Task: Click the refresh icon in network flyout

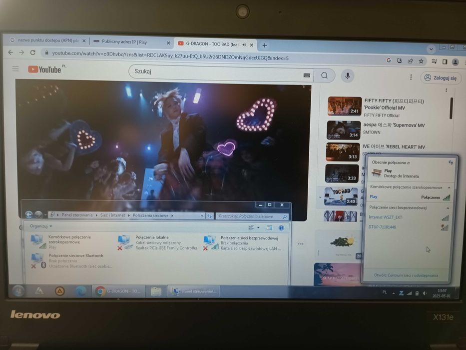Action: [x=451, y=162]
